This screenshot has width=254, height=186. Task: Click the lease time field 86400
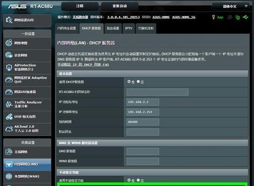143,122
